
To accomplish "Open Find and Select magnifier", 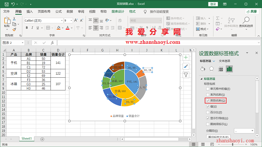I will click(246, 20).
